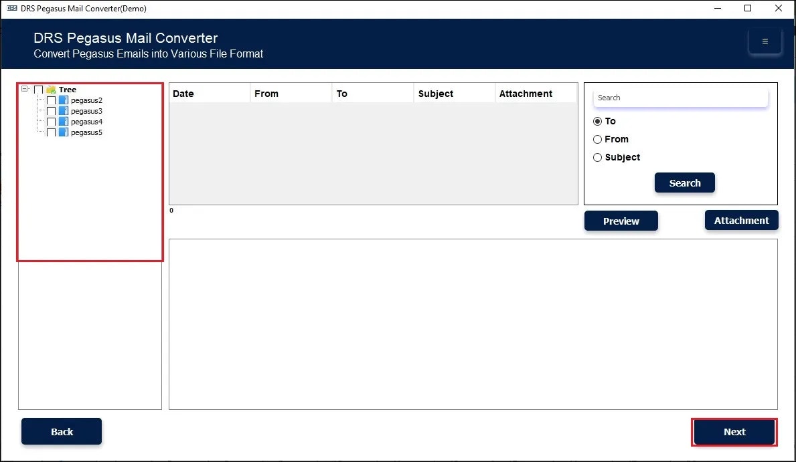Click the Next button
The height and width of the screenshot is (462, 796).
734,432
